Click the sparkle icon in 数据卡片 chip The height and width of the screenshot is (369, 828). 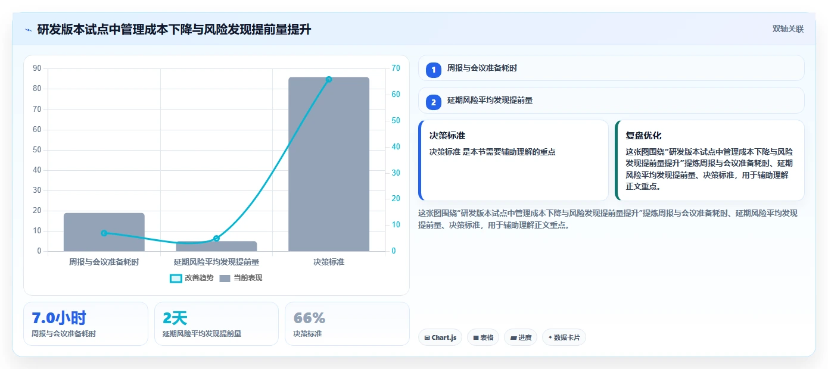pos(550,337)
